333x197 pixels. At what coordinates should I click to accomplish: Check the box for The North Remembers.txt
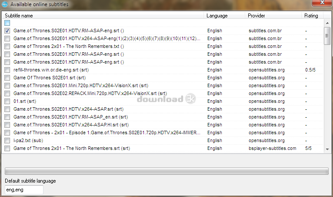tap(7, 47)
